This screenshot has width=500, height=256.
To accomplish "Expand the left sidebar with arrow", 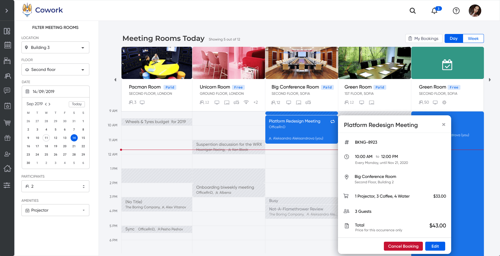I will pyautogui.click(x=7, y=11).
